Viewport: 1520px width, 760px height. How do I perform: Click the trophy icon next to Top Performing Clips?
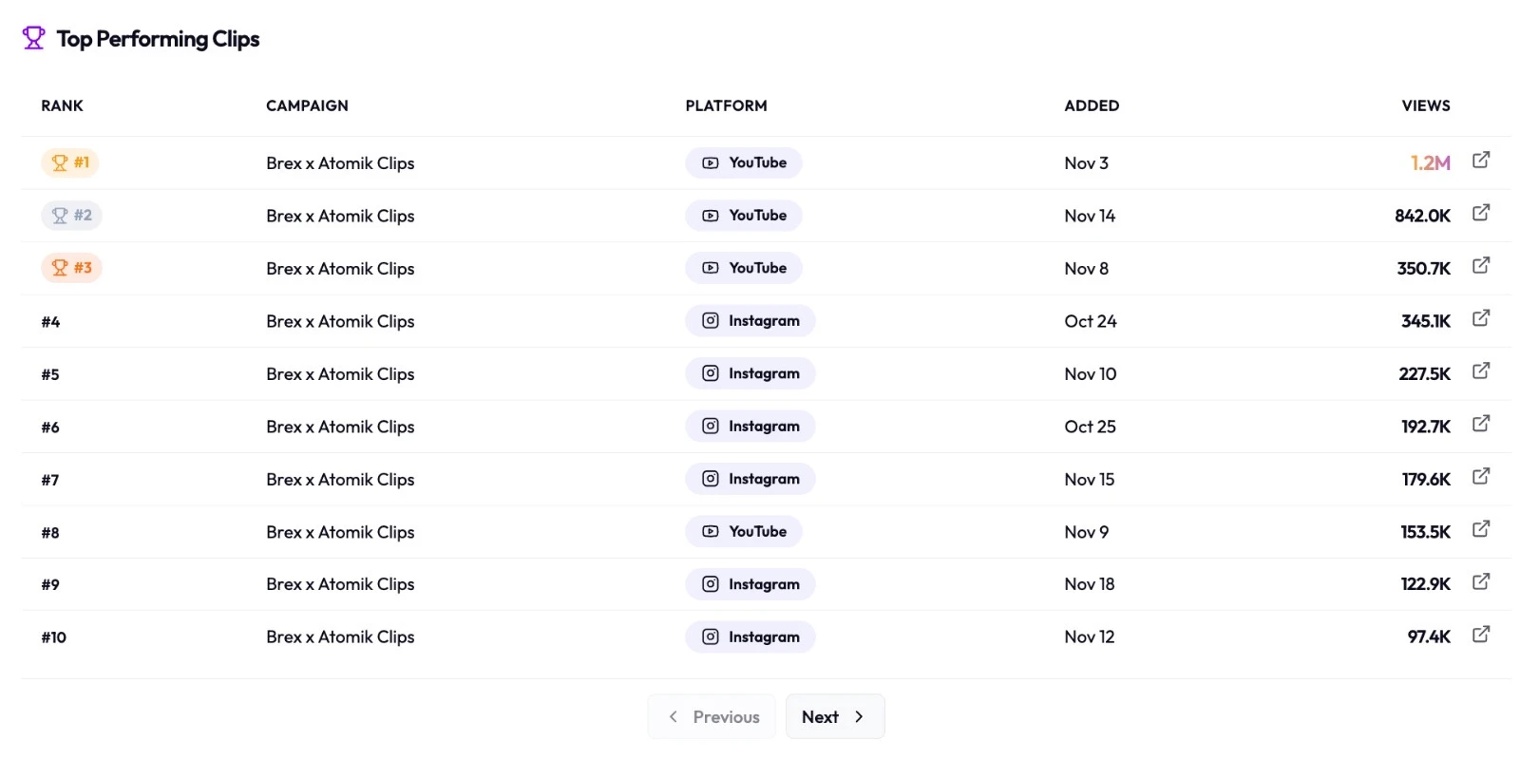tap(33, 38)
